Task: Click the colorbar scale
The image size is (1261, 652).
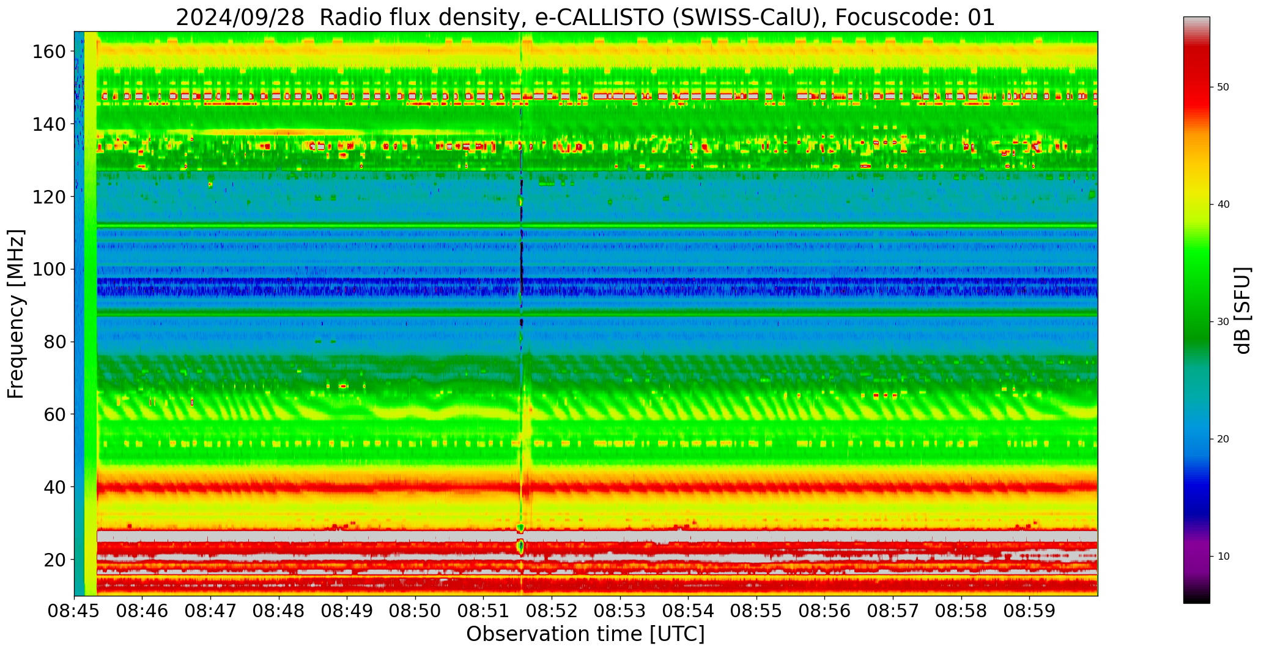Action: pos(1196,310)
